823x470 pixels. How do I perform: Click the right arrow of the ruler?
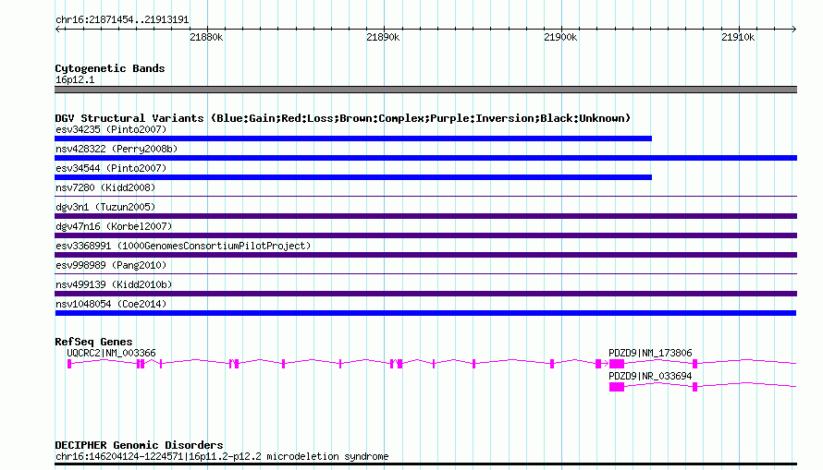coord(793,29)
